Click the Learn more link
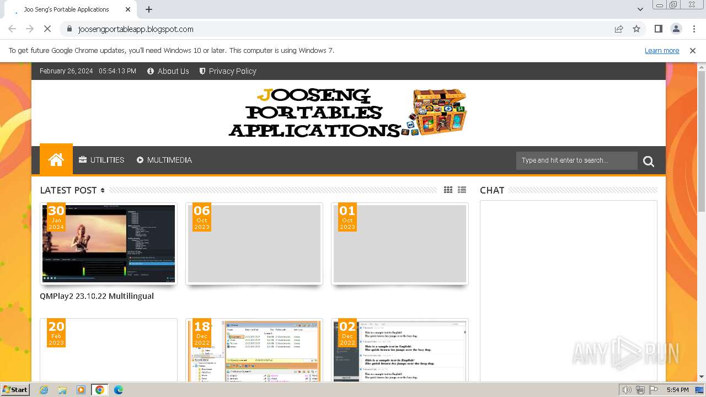The image size is (706, 397). click(662, 51)
